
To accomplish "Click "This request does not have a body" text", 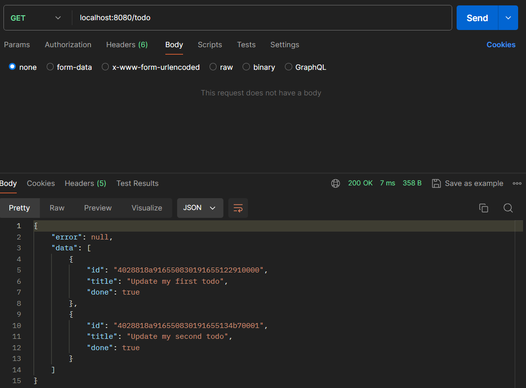I will (261, 93).
